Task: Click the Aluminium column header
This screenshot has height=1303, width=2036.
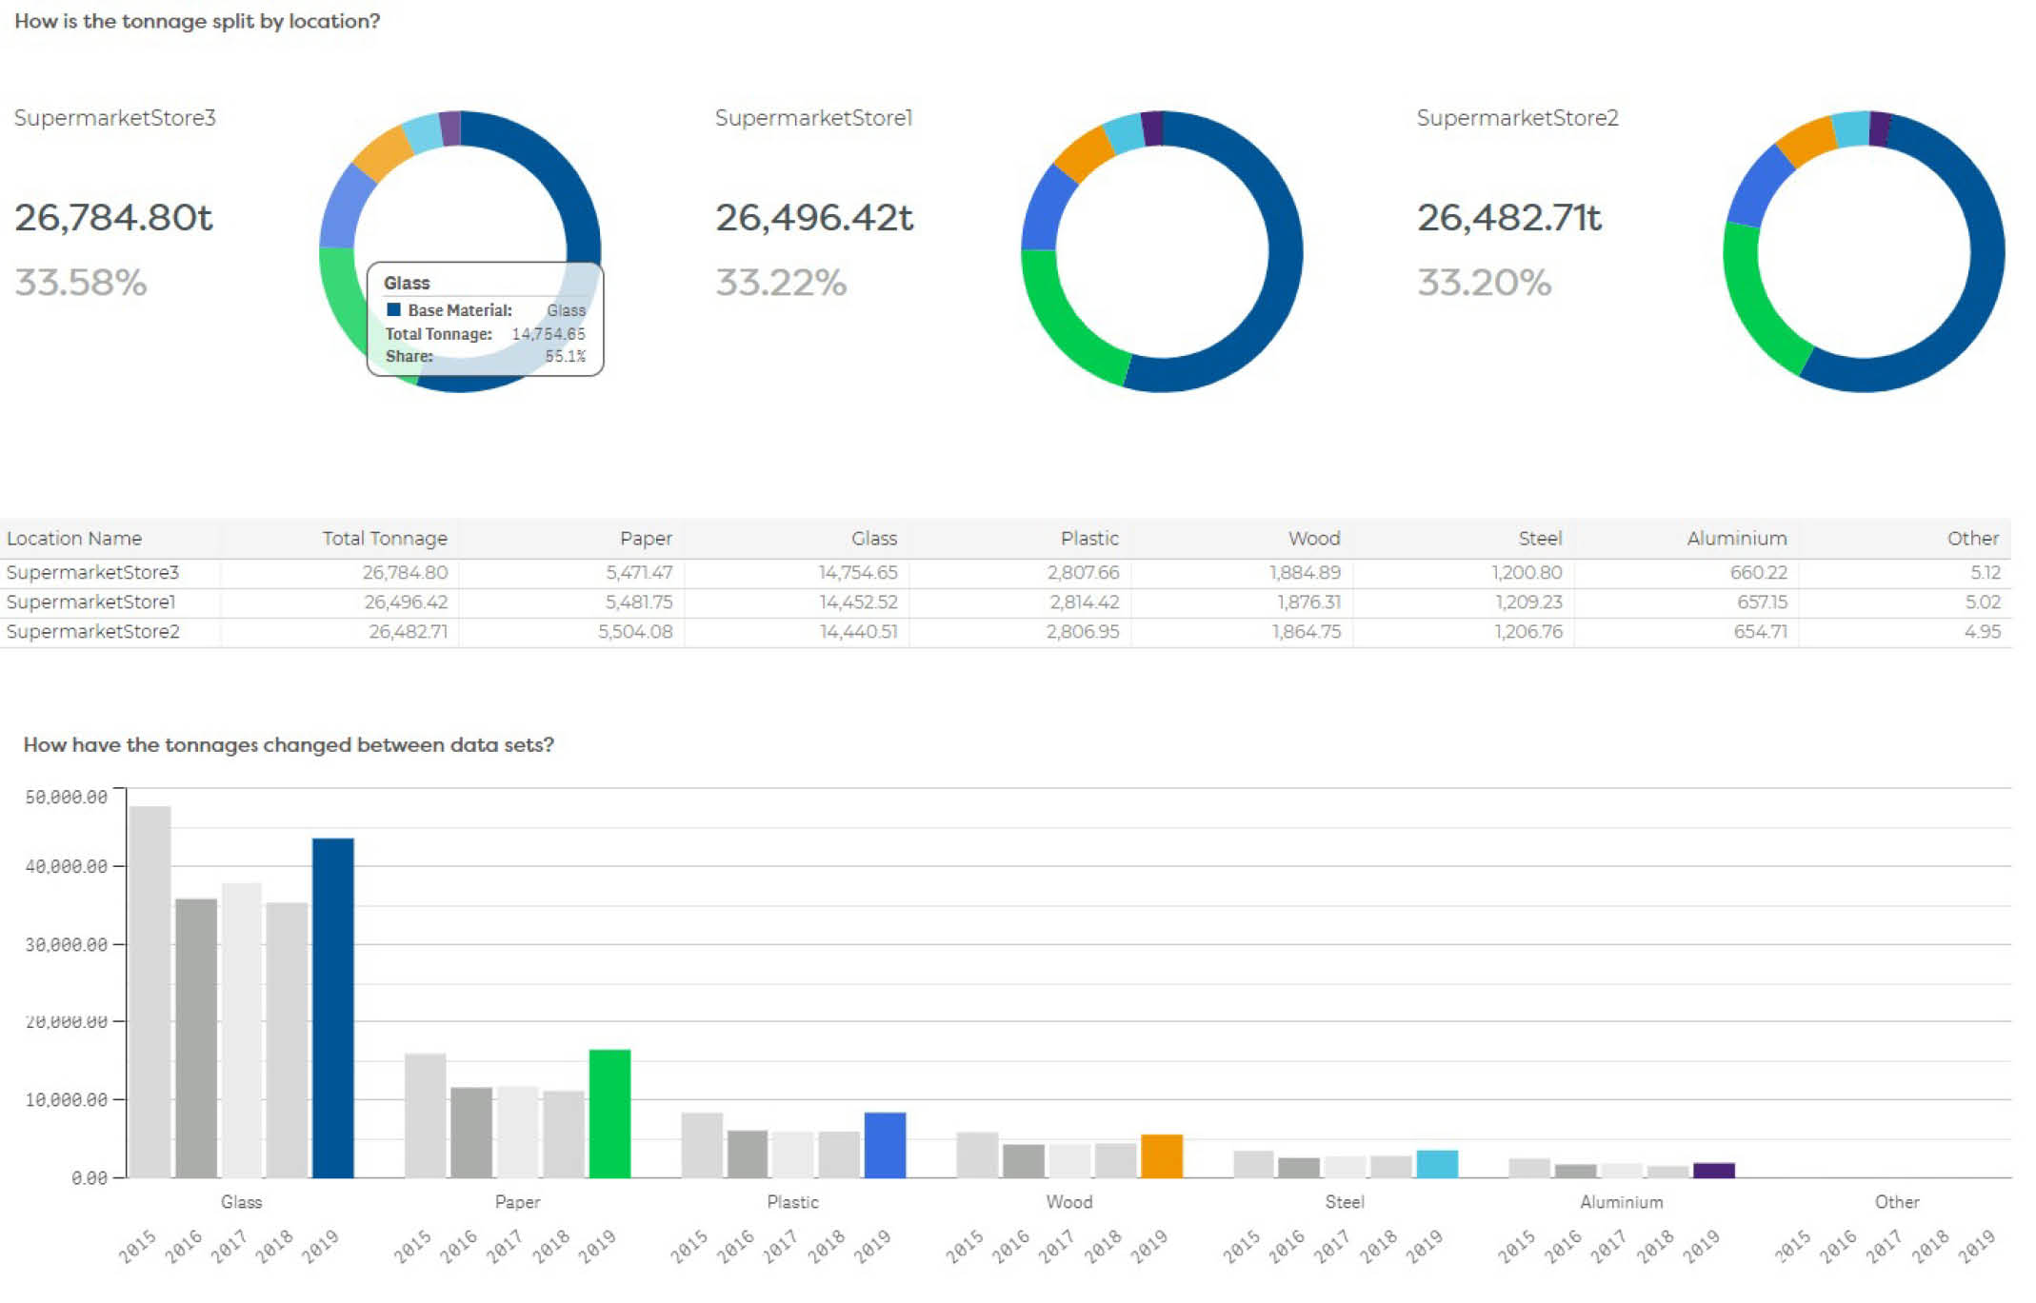Action: pos(1736,538)
